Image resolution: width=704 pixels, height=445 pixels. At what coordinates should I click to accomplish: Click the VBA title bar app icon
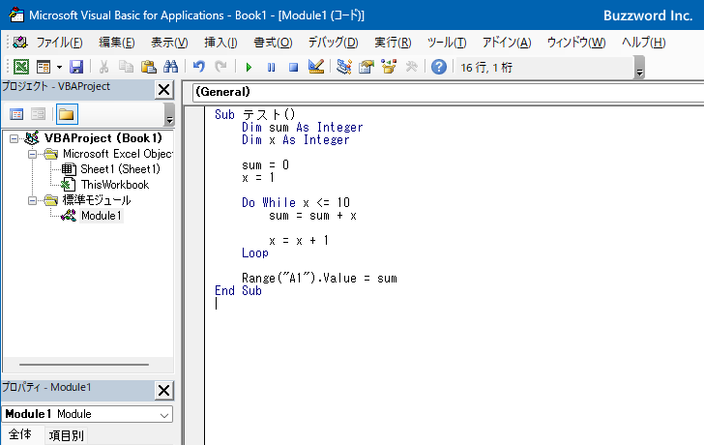click(16, 15)
